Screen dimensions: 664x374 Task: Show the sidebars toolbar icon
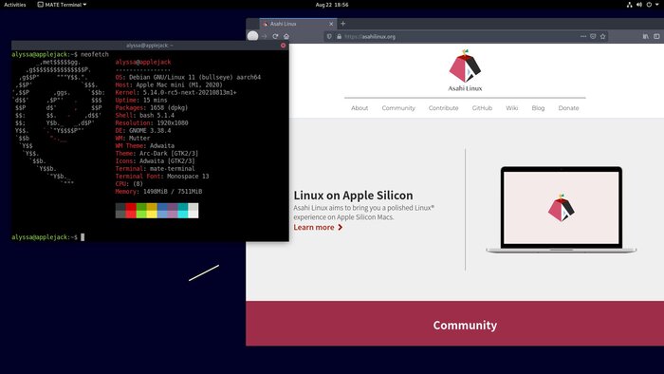click(656, 36)
